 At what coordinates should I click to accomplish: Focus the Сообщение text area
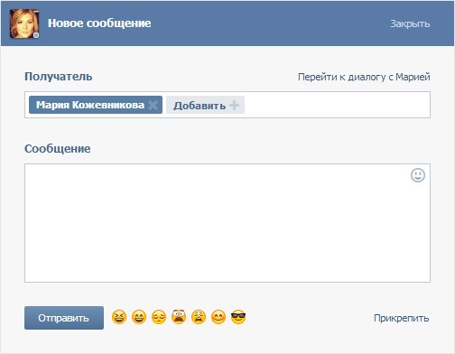click(x=227, y=223)
